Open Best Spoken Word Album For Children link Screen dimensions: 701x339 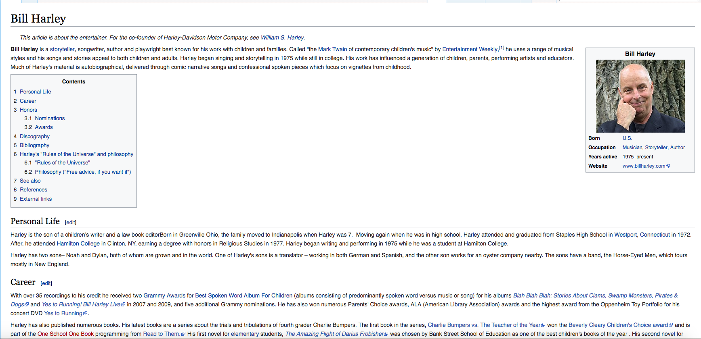click(x=243, y=295)
